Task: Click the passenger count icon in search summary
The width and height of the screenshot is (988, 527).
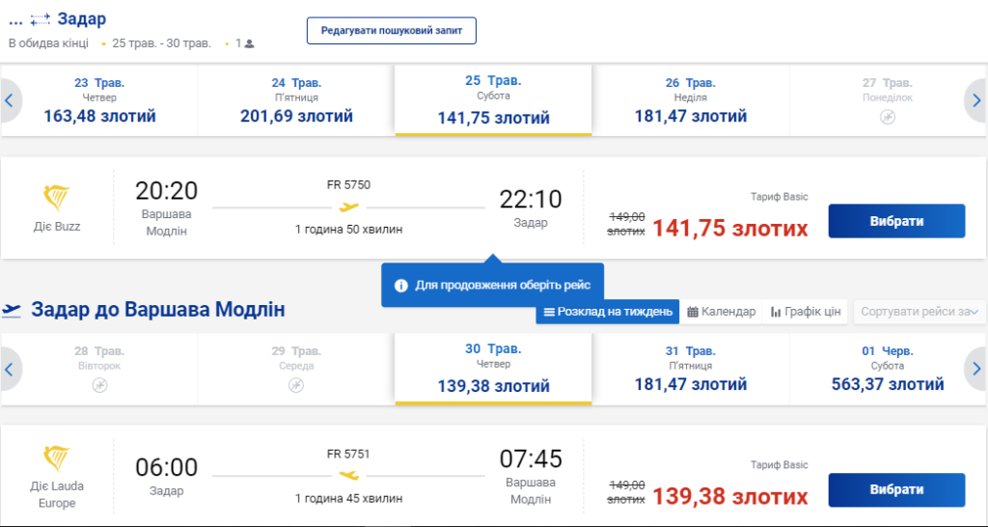Action: coord(249,43)
